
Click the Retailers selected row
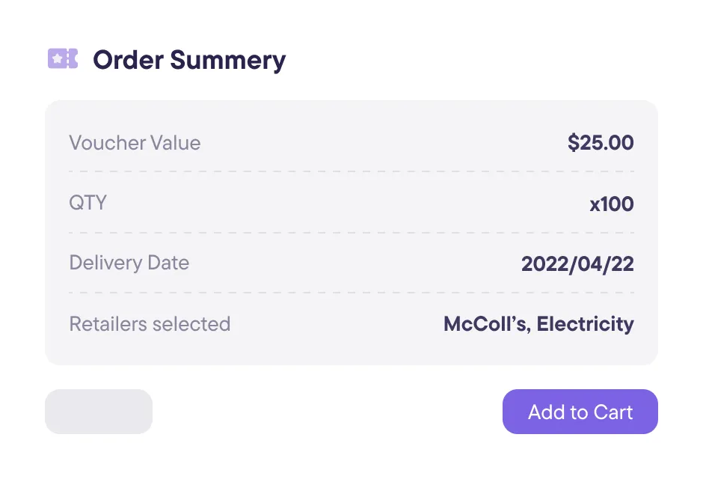[351, 324]
